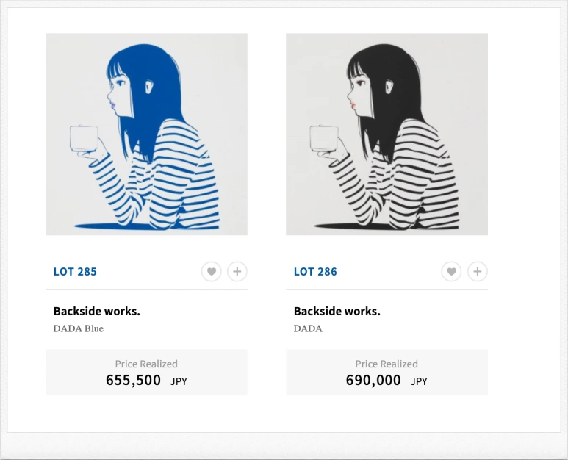
Task: Add Lot 286 using the plus icon
Action: [x=478, y=271]
